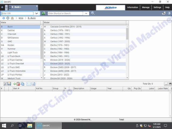Select Chevrolet in the Make list

coord(20,34)
